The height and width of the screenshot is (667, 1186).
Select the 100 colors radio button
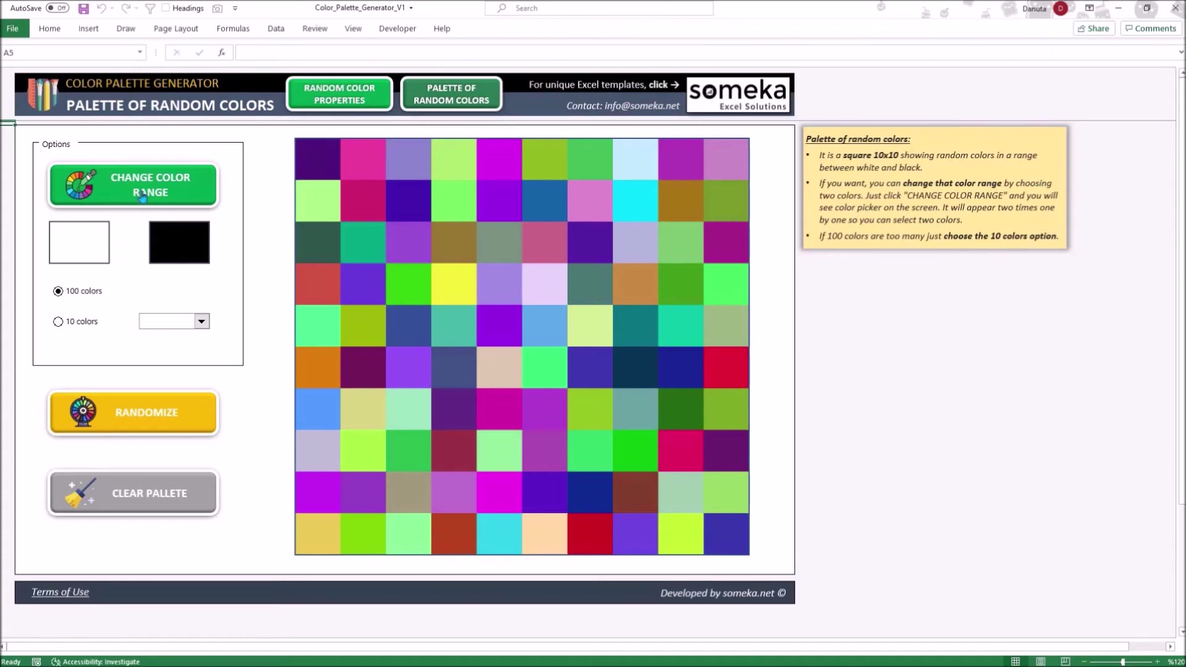[x=58, y=291]
